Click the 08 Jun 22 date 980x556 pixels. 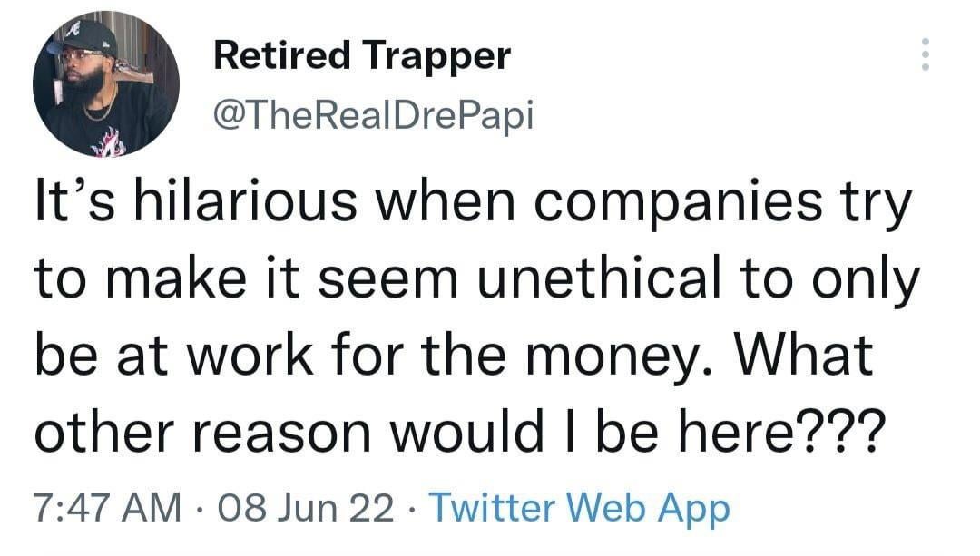(x=307, y=507)
